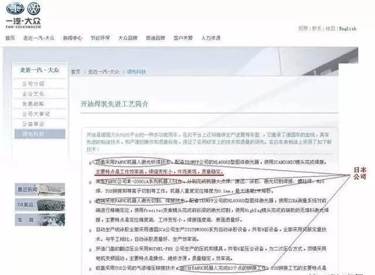Click the red-underlined line 主要特点是工作效率高
This screenshot has width=375, height=275.
(x=159, y=172)
